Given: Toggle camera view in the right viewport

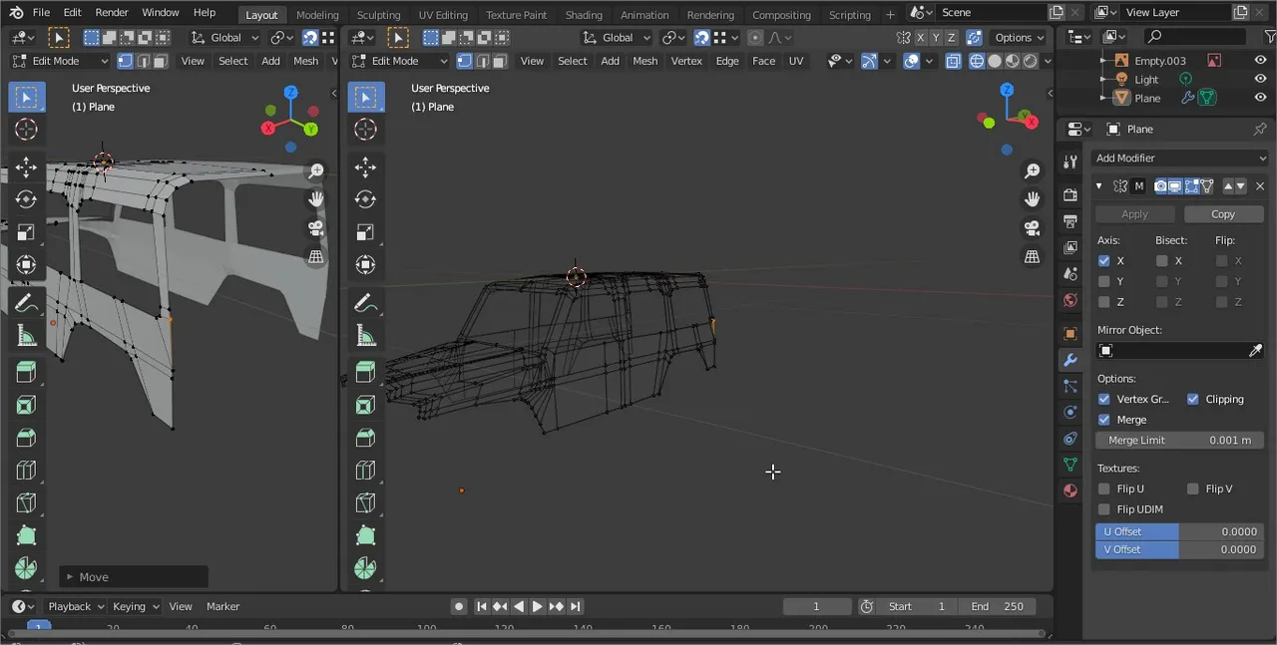Looking at the screenshot, I should click(1033, 228).
